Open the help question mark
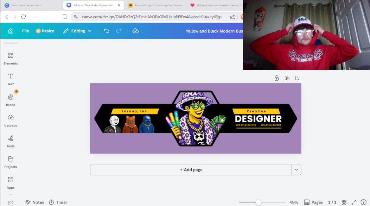 (363, 202)
